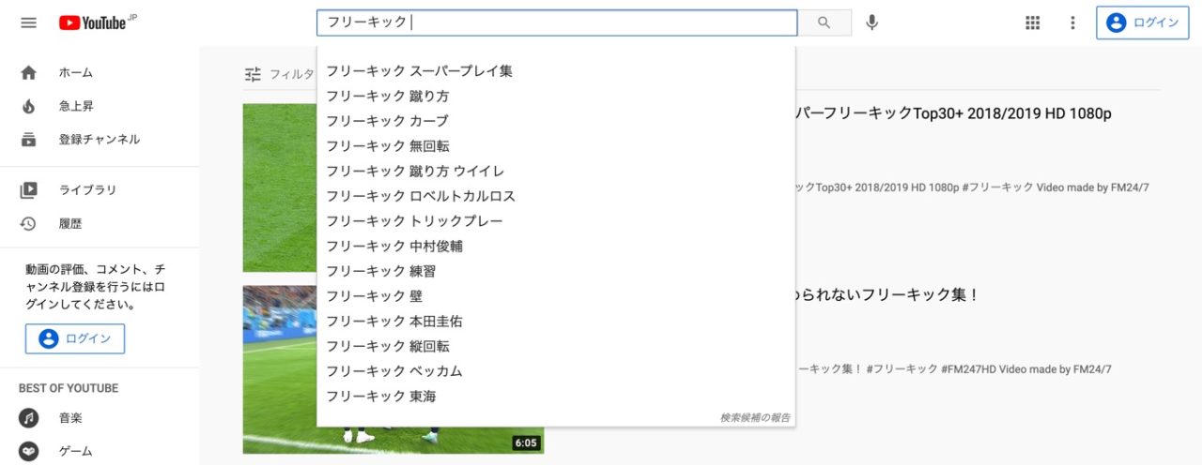Viewport: 1202px width, 465px height.
Task: Click the library icon
Action: [x=29, y=190]
